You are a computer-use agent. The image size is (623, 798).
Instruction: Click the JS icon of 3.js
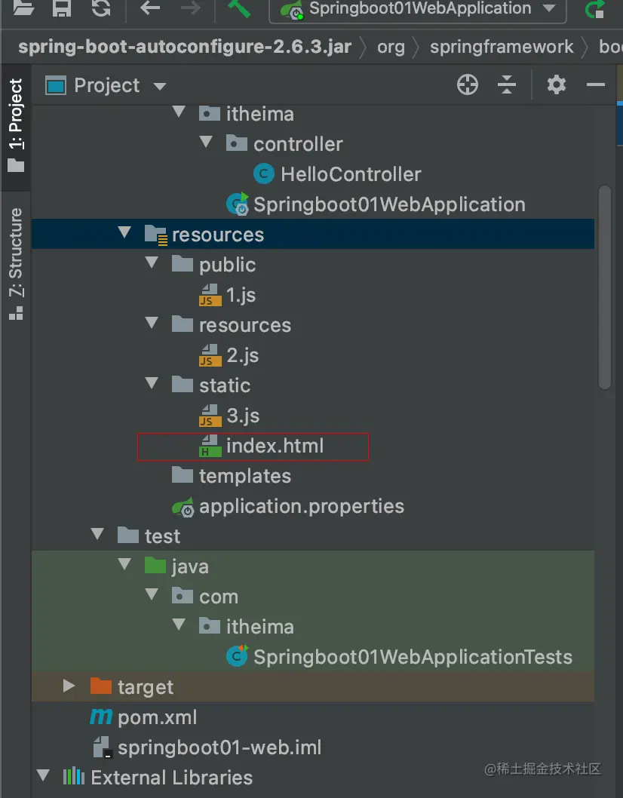[x=210, y=416]
